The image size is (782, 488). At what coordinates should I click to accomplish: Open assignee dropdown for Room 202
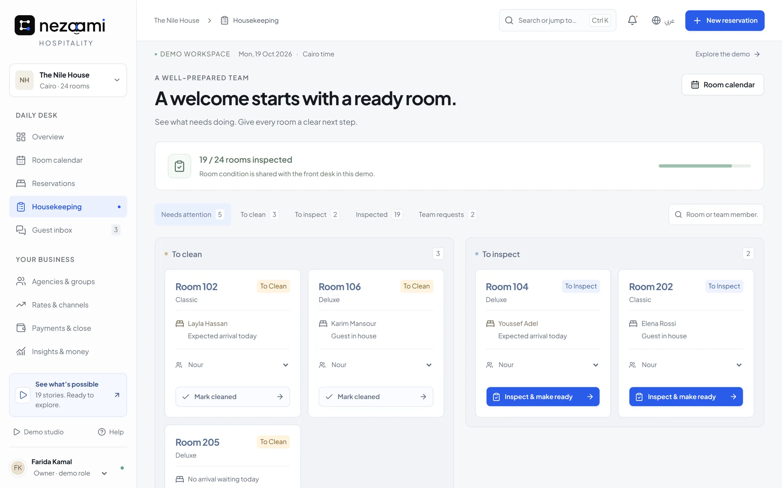686,365
